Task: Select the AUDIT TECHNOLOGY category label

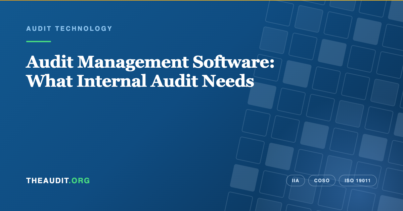Action: click(x=69, y=28)
